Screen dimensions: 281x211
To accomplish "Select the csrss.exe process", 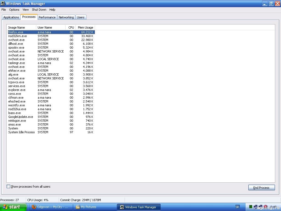I will [x=51, y=94].
